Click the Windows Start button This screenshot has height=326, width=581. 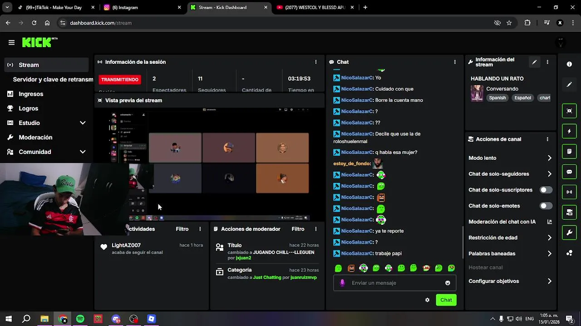9,319
